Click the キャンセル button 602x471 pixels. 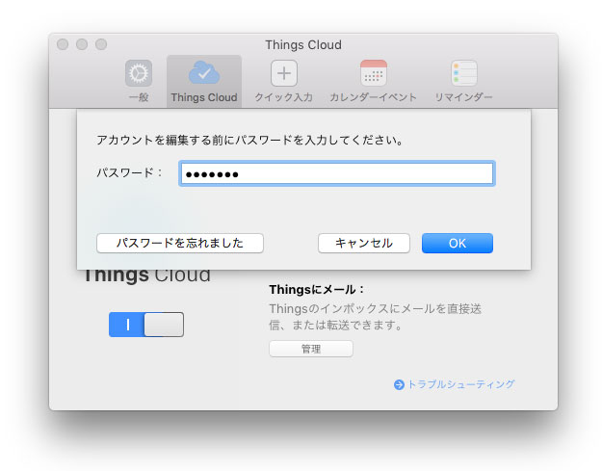(363, 243)
